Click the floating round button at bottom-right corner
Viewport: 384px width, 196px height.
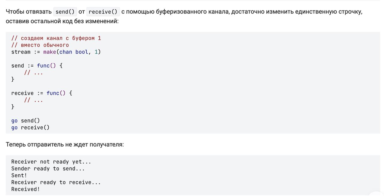click(377, 194)
